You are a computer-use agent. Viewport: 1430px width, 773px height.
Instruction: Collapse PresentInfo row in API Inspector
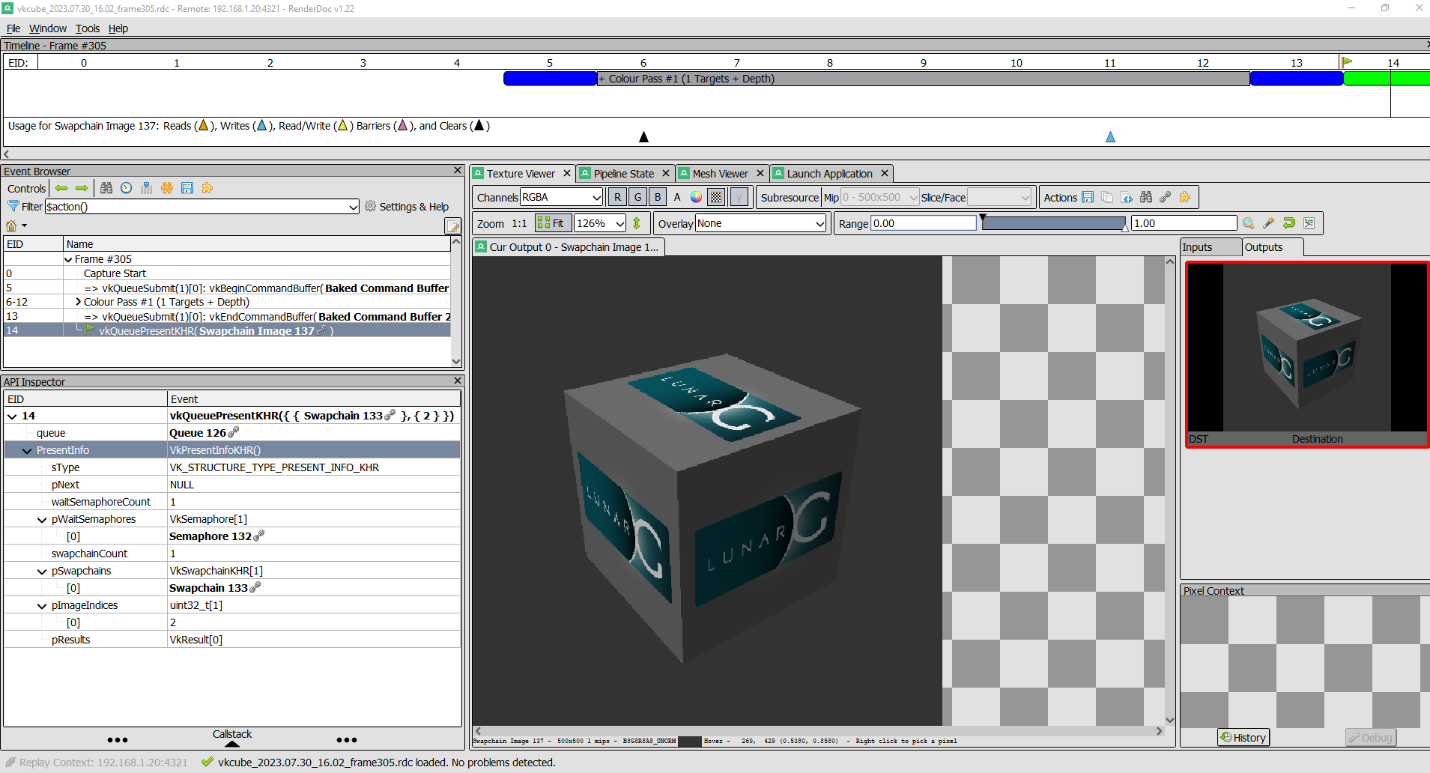point(27,450)
